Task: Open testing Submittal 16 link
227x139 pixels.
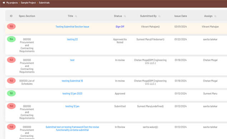Action: click(x=72, y=81)
